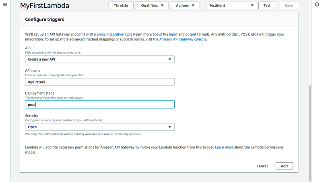Screen dimensions: 322x182
Task: Expand the TestEvent selector
Action: [x=232, y=6]
